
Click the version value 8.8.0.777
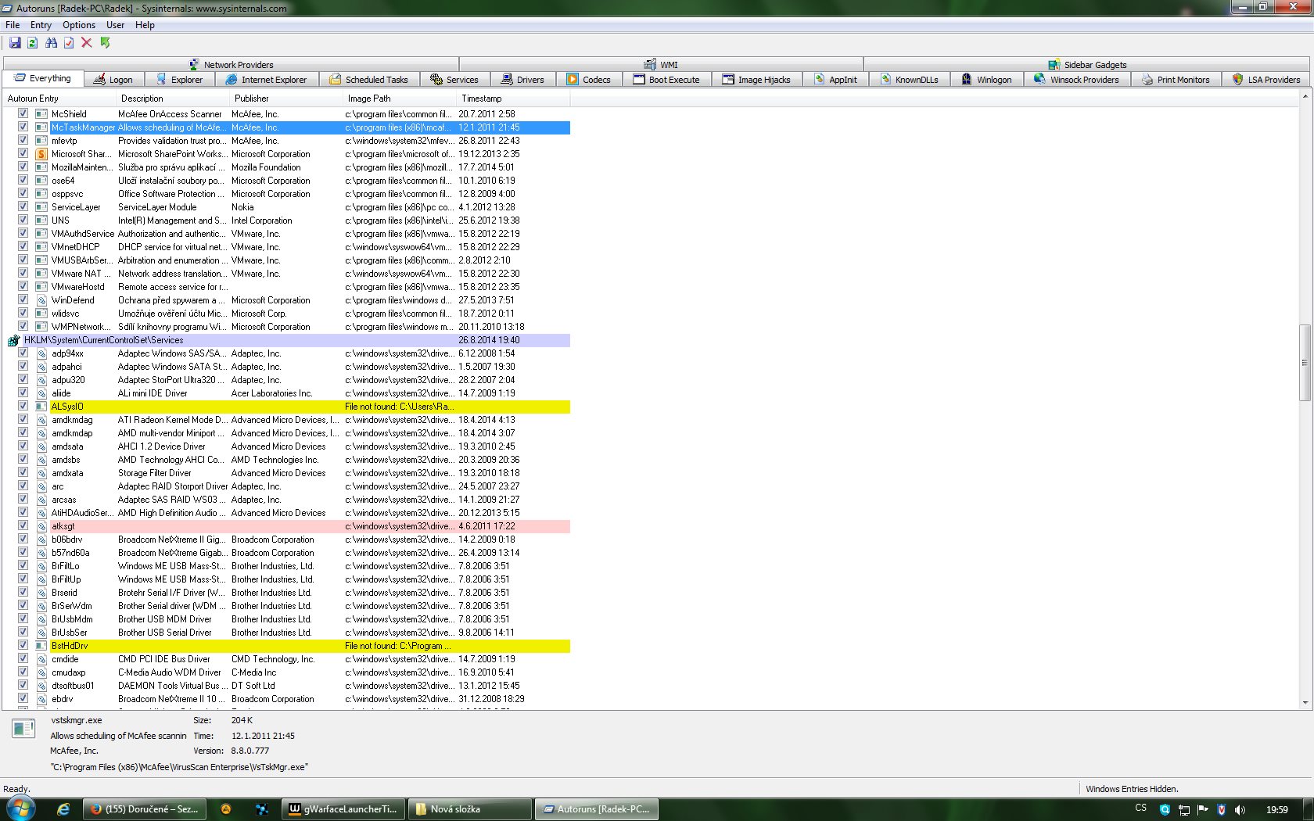pos(250,751)
